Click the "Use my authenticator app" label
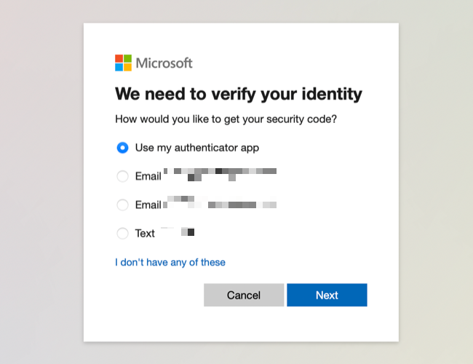 [x=196, y=147]
